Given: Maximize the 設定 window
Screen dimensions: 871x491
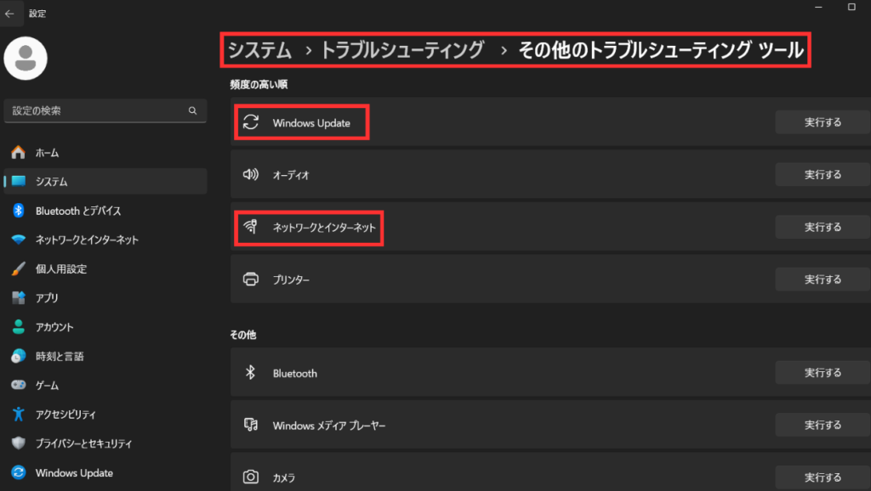Looking at the screenshot, I should pos(851,7).
